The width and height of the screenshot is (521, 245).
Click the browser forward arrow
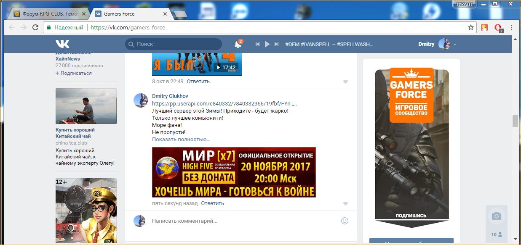pyautogui.click(x=24, y=27)
